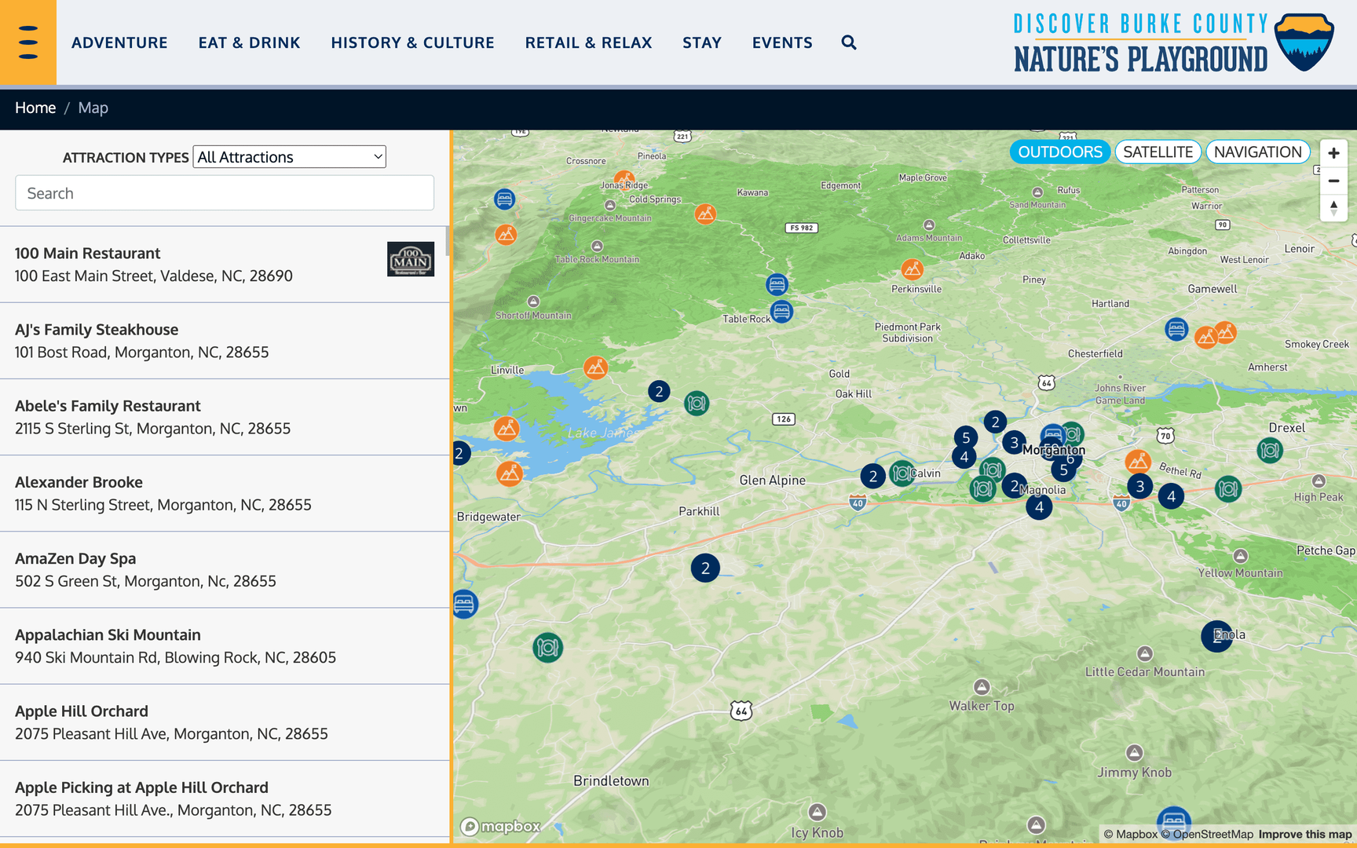Open the OpenStreetMap attribution link
This screenshot has width=1357, height=848.
tap(1207, 834)
